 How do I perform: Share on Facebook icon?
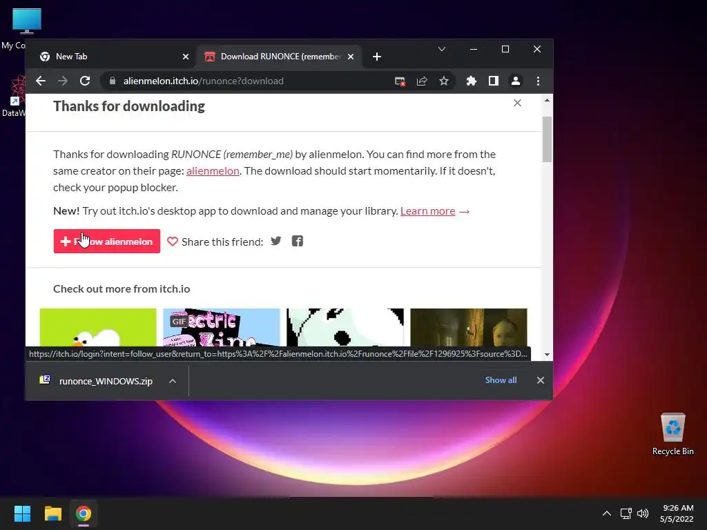point(297,241)
